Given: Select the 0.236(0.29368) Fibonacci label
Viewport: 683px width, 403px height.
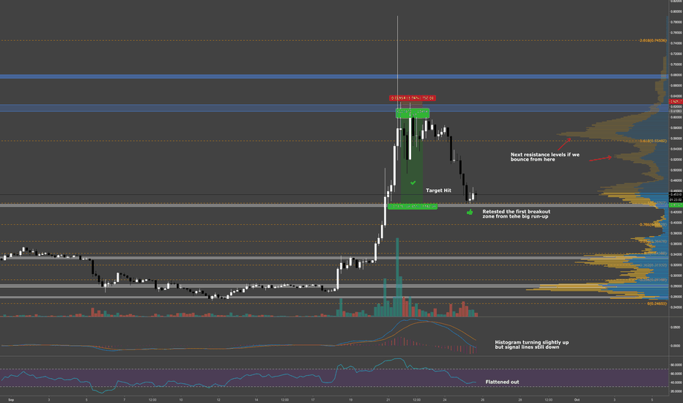Looking at the screenshot, I should pyautogui.click(x=653, y=280).
